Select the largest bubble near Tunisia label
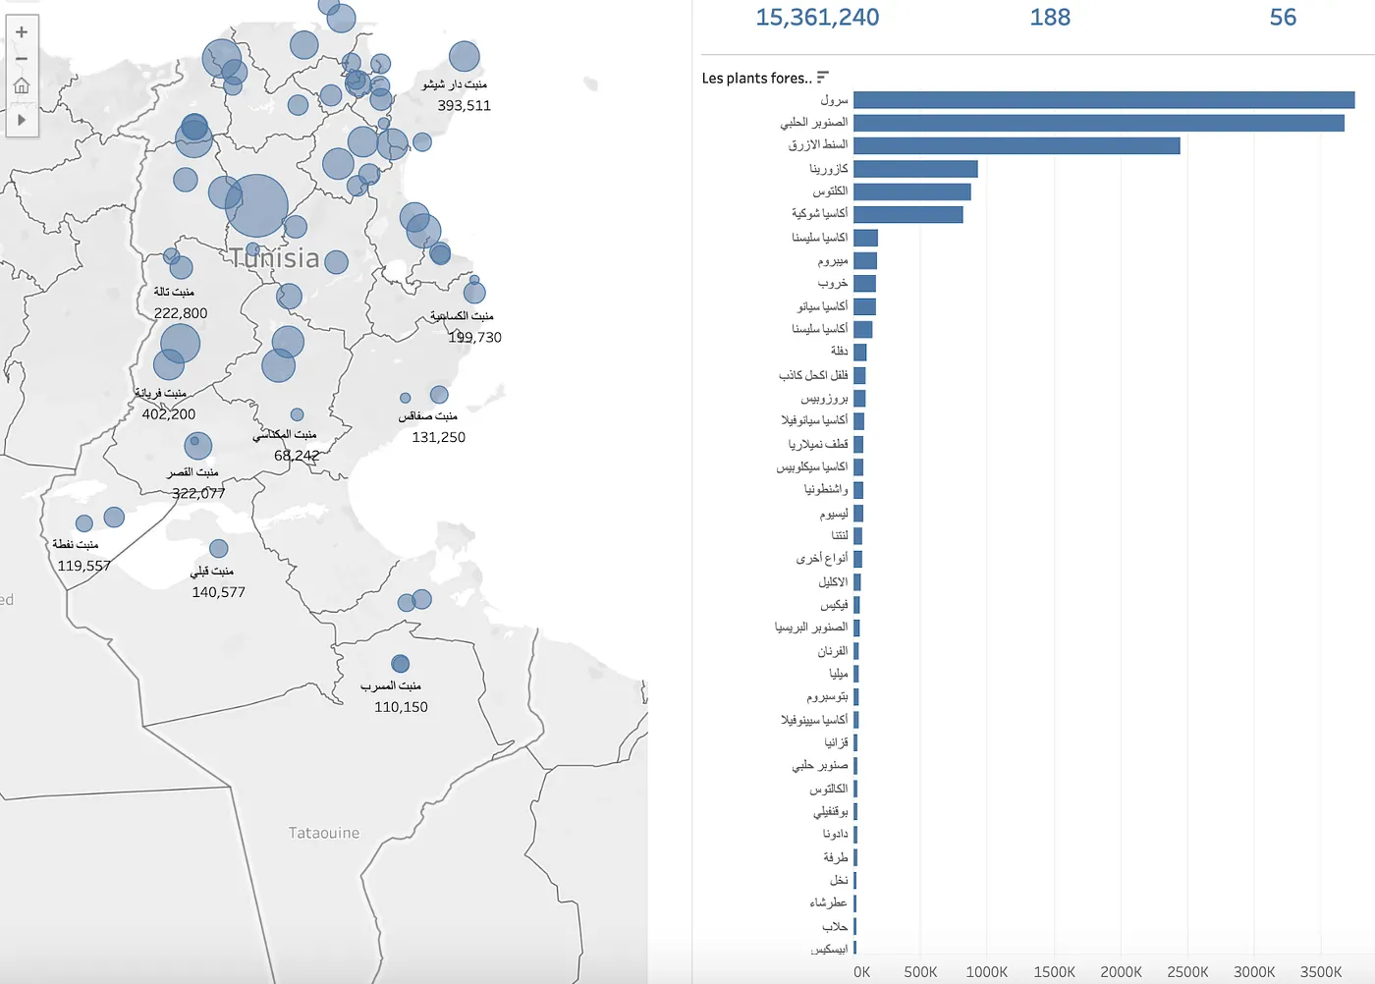 coord(257,203)
